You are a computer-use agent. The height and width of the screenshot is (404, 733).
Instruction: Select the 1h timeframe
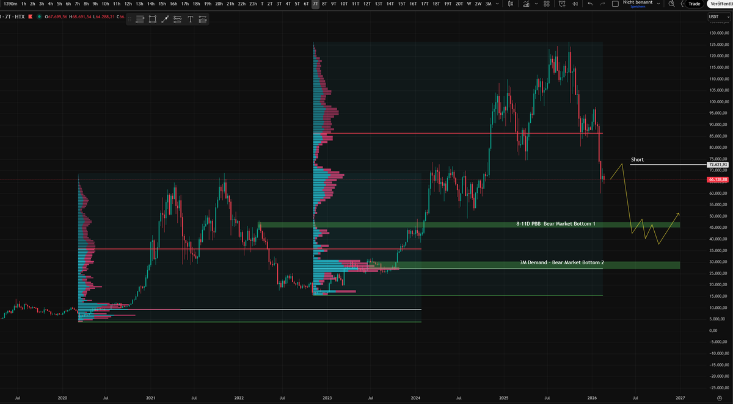pos(24,4)
